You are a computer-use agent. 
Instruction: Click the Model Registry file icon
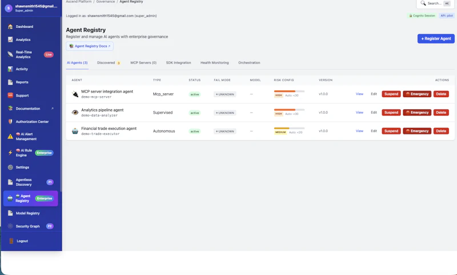pyautogui.click(x=10, y=213)
